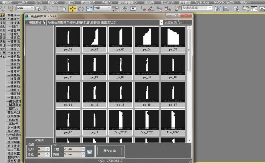
Task: Click the 复制CAD script button
Action: click(x=13, y=157)
